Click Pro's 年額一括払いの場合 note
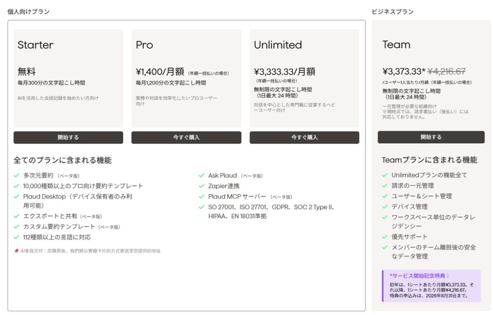The width and height of the screenshot is (493, 315). [x=208, y=73]
